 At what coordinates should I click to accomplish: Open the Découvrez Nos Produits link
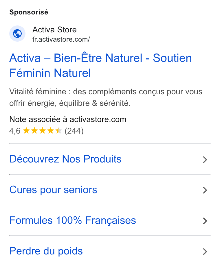(65, 159)
